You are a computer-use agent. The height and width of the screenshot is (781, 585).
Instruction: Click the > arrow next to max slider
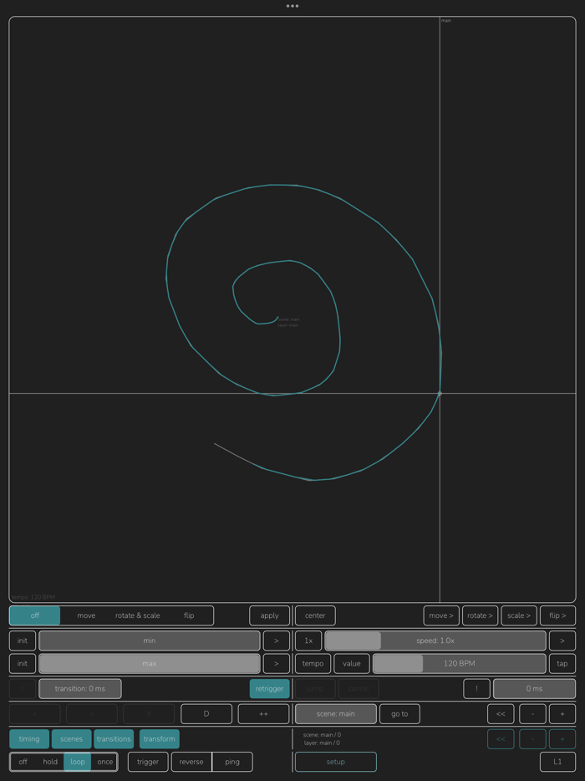277,663
